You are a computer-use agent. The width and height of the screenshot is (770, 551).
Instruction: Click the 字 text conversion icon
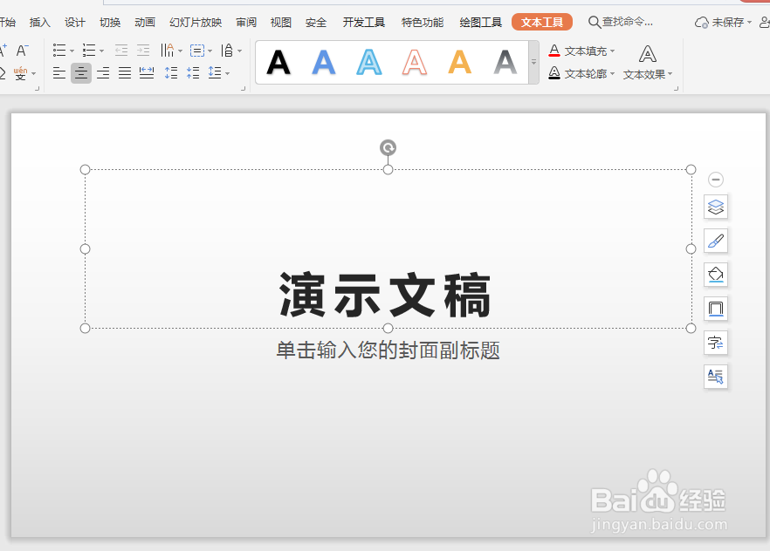point(716,342)
